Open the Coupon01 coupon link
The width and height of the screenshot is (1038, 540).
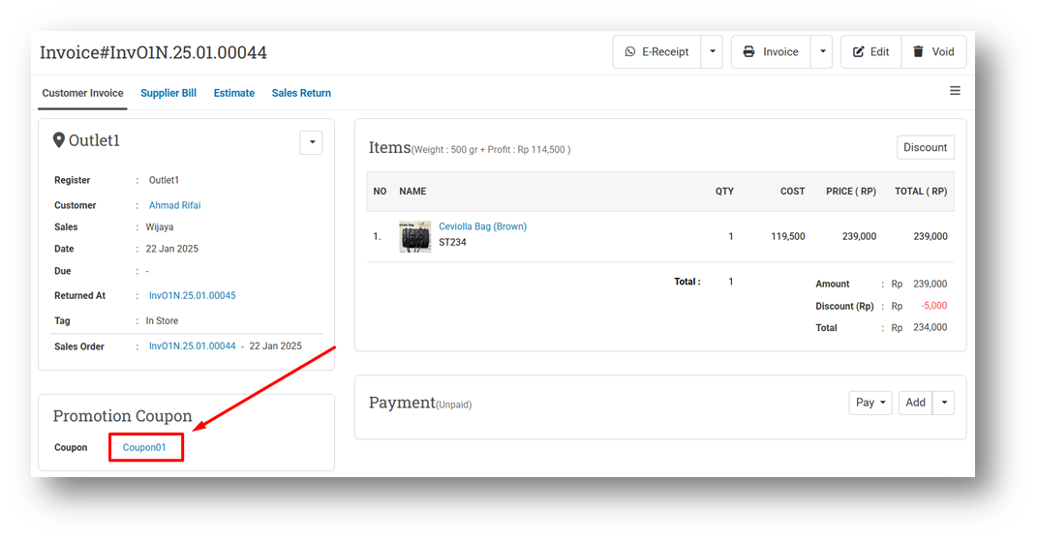(x=144, y=447)
